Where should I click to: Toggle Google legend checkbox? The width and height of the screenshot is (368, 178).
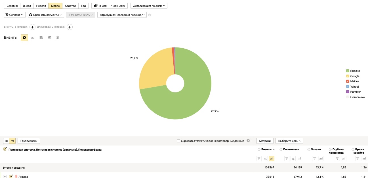tap(348, 76)
